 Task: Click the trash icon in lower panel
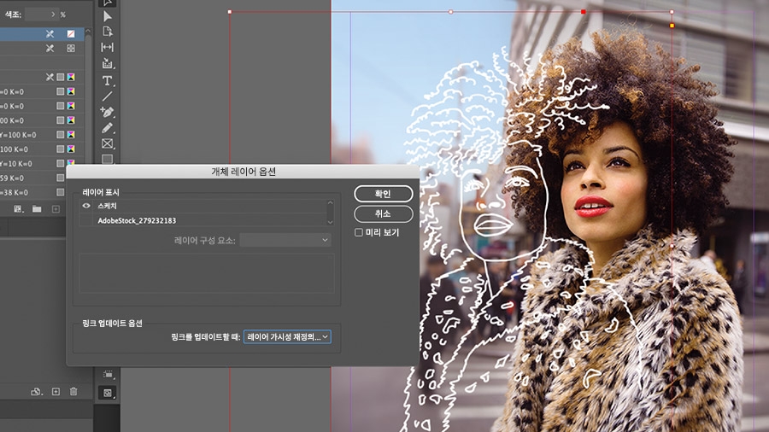(73, 391)
